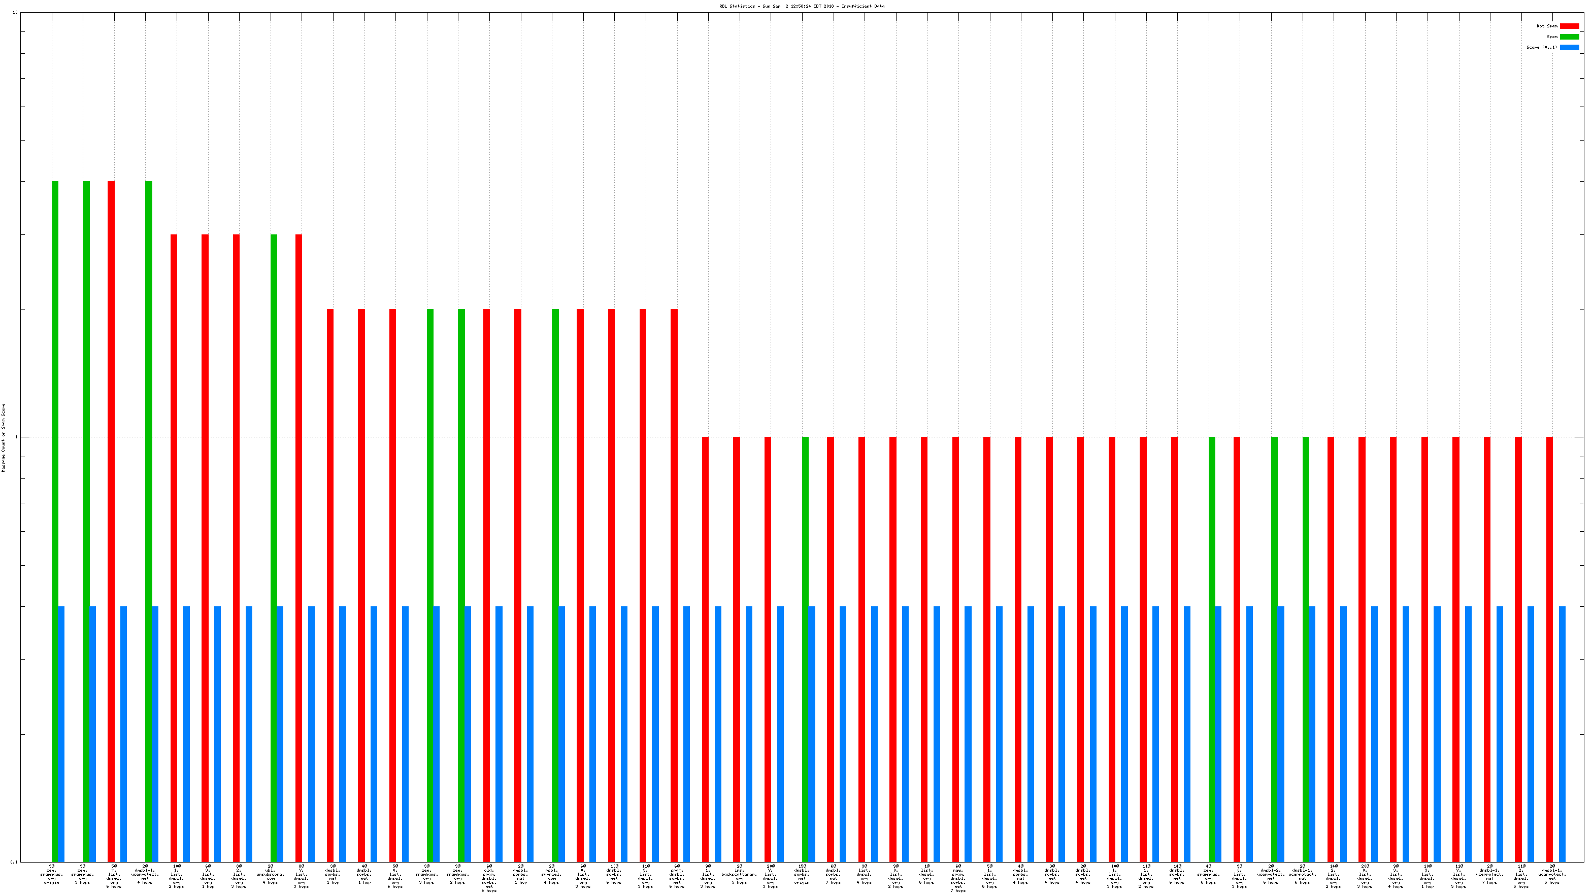The image size is (1592, 895).
Task: Click the ubl.unsubscore.com 4 hops axis label
Action: [x=271, y=874]
